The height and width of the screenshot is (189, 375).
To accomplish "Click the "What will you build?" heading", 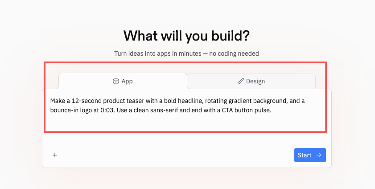I will [x=187, y=35].
